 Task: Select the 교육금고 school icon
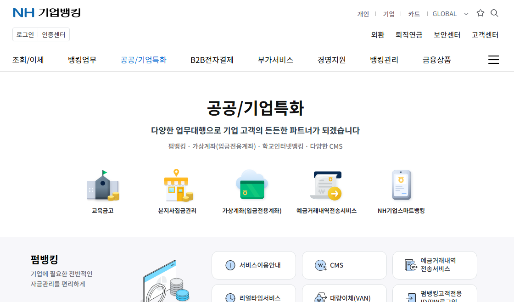[x=103, y=185]
